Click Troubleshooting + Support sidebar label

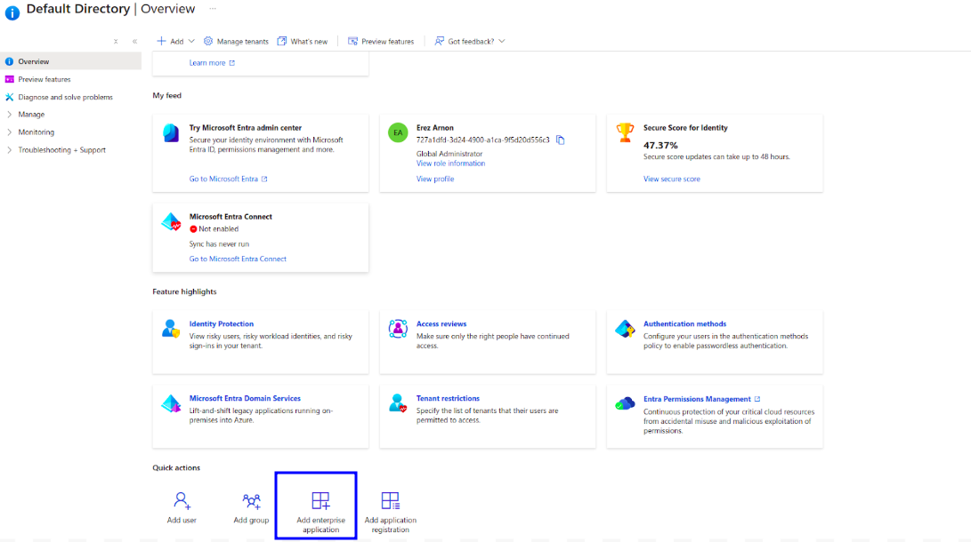pyautogui.click(x=62, y=150)
